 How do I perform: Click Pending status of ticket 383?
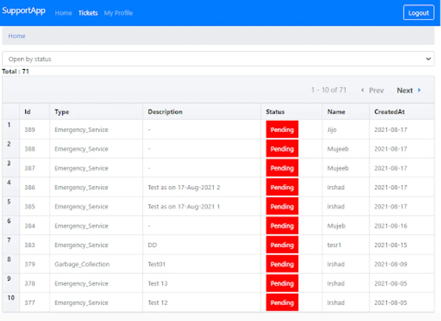pyautogui.click(x=282, y=245)
